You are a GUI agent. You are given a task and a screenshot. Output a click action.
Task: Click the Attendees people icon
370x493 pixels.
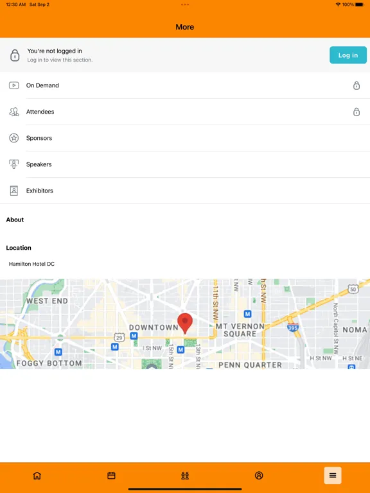coord(14,112)
